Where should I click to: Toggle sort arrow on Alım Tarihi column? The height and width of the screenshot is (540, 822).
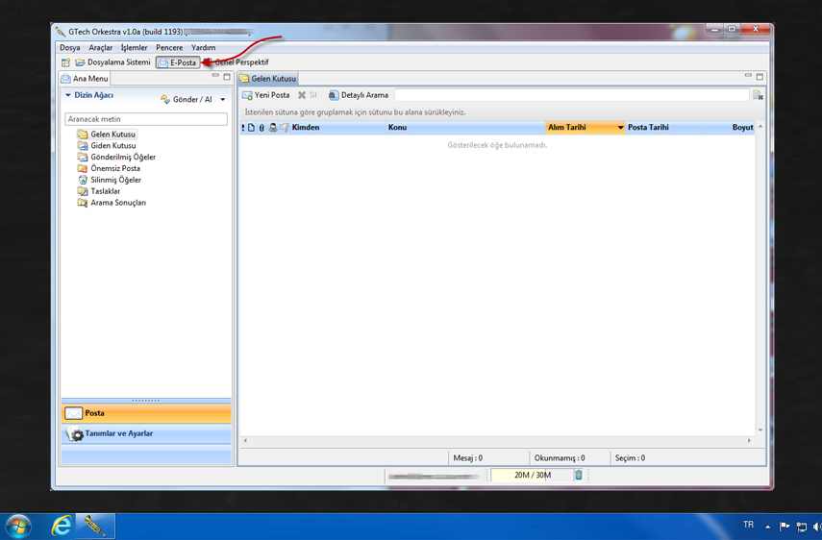(620, 128)
